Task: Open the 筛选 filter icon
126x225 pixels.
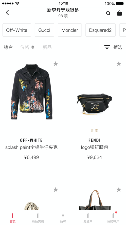Action: pos(107,47)
